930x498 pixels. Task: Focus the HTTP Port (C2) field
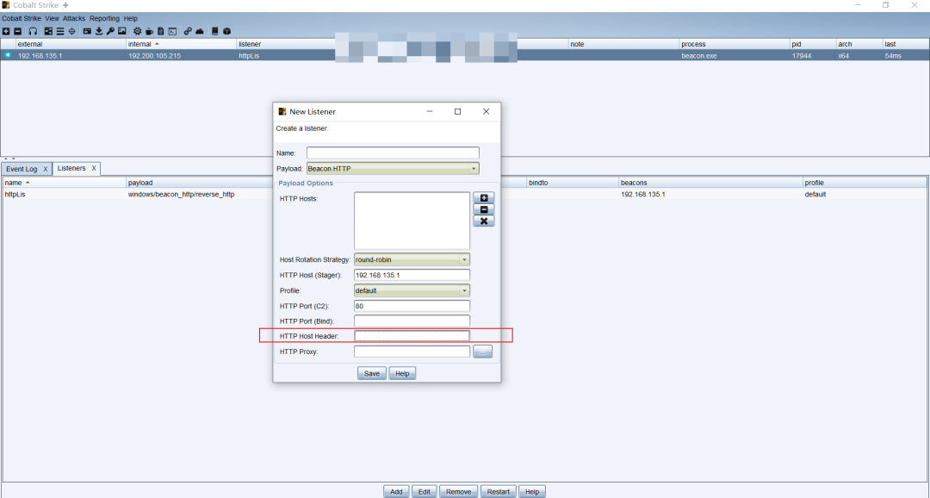412,306
